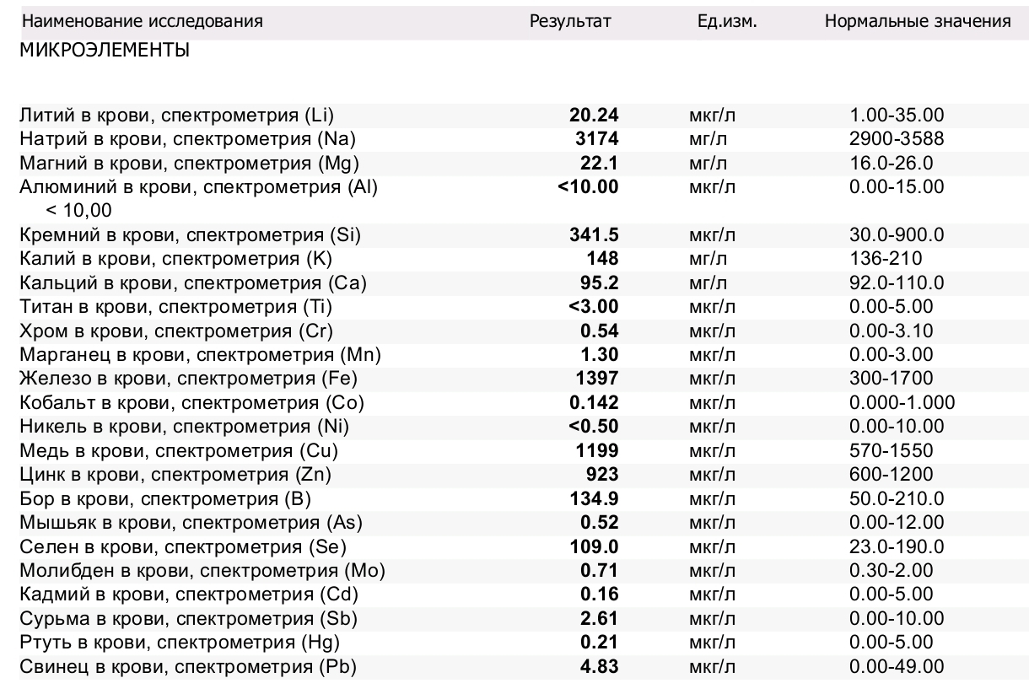Click the lithium (Li) test name row

click(x=170, y=115)
